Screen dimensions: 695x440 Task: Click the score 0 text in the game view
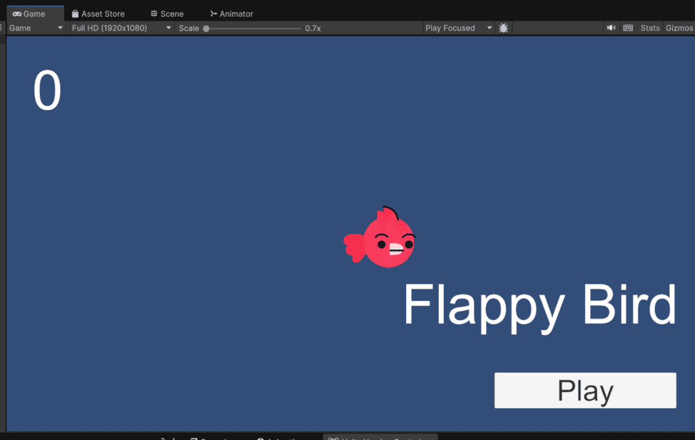47,90
